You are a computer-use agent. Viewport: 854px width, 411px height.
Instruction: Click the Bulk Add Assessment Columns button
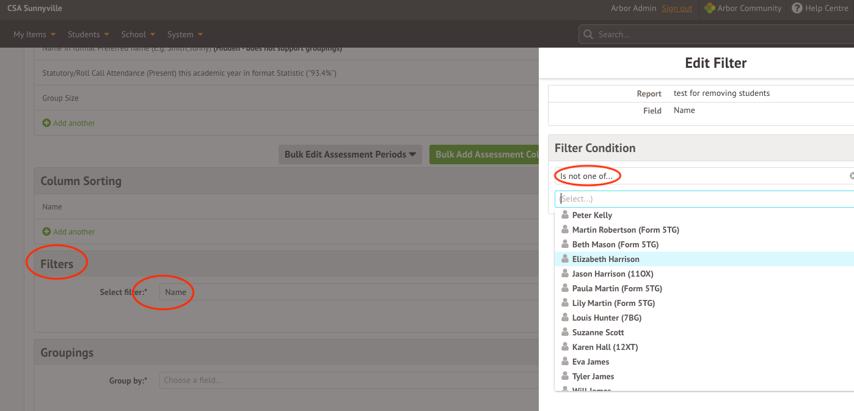tap(484, 155)
